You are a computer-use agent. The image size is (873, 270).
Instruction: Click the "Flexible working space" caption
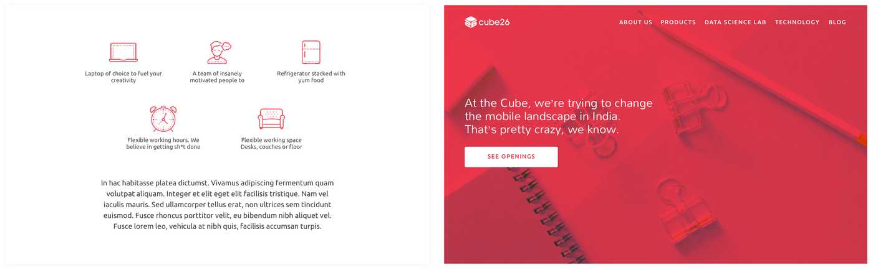point(271,143)
